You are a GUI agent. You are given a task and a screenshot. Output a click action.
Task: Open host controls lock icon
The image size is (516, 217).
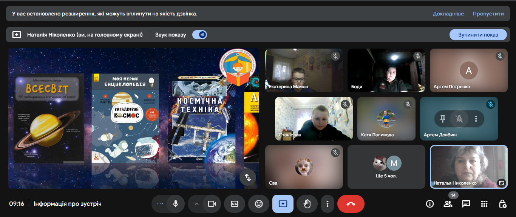coord(502,204)
